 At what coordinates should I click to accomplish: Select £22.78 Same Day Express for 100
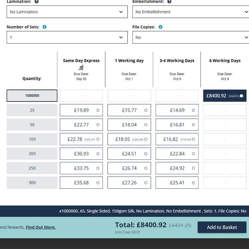[x=81, y=139]
